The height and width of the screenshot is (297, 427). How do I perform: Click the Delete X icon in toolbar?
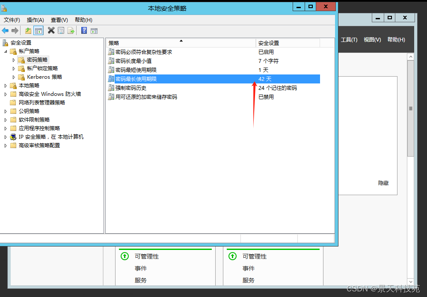click(x=51, y=30)
